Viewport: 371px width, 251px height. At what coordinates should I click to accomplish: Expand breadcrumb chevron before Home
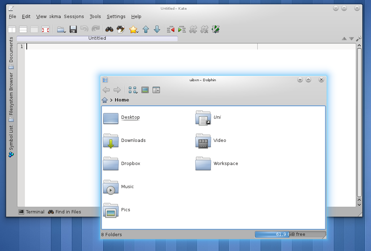tap(111, 100)
